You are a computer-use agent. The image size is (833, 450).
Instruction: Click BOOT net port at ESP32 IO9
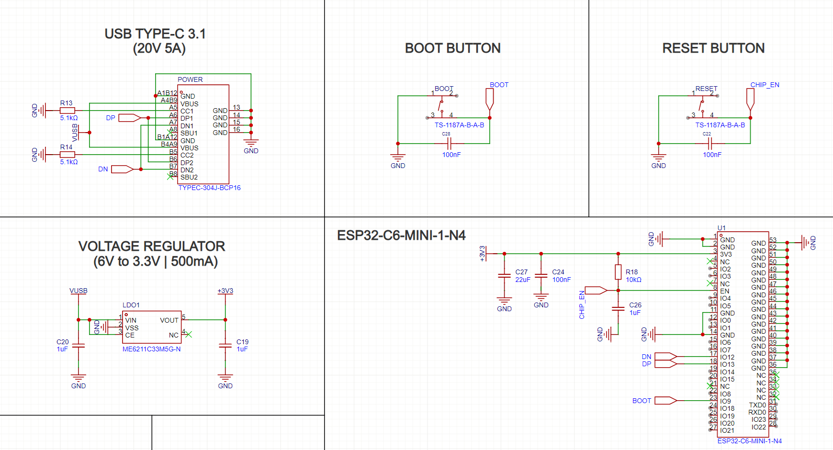tap(666, 401)
